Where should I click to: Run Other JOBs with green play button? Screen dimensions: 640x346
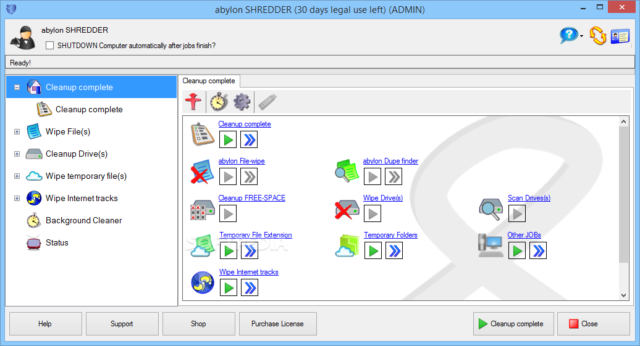tap(516, 250)
